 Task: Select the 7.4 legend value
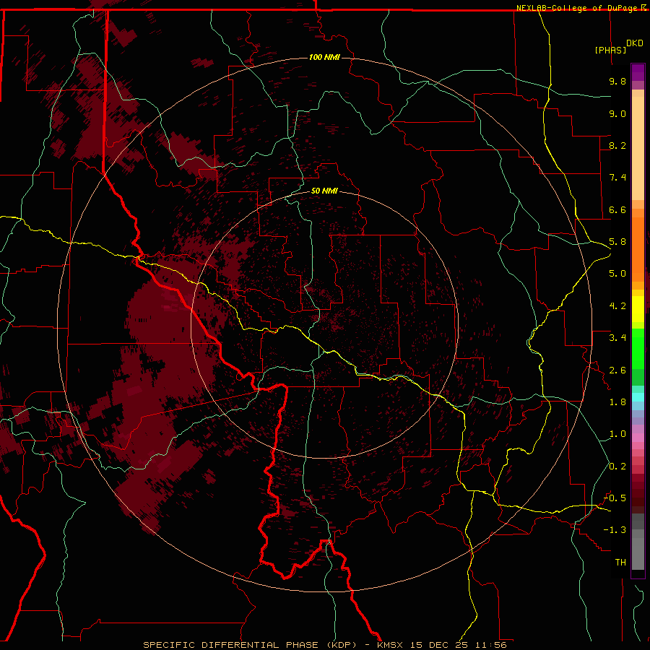(617, 178)
